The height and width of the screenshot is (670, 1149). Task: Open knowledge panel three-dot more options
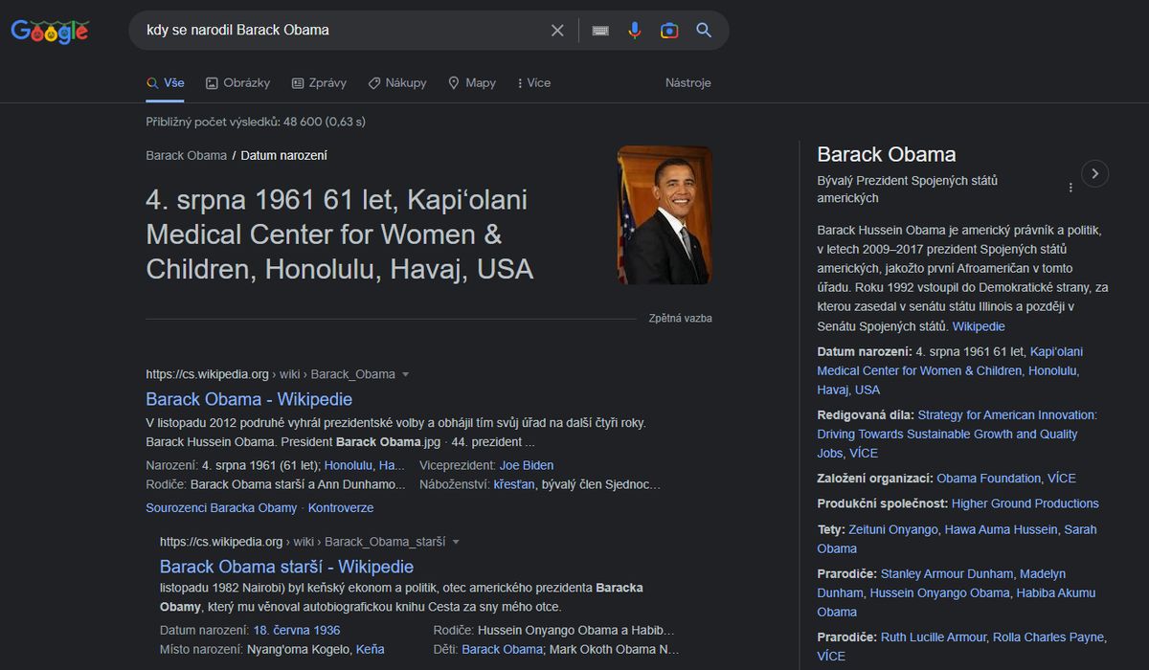click(1070, 188)
